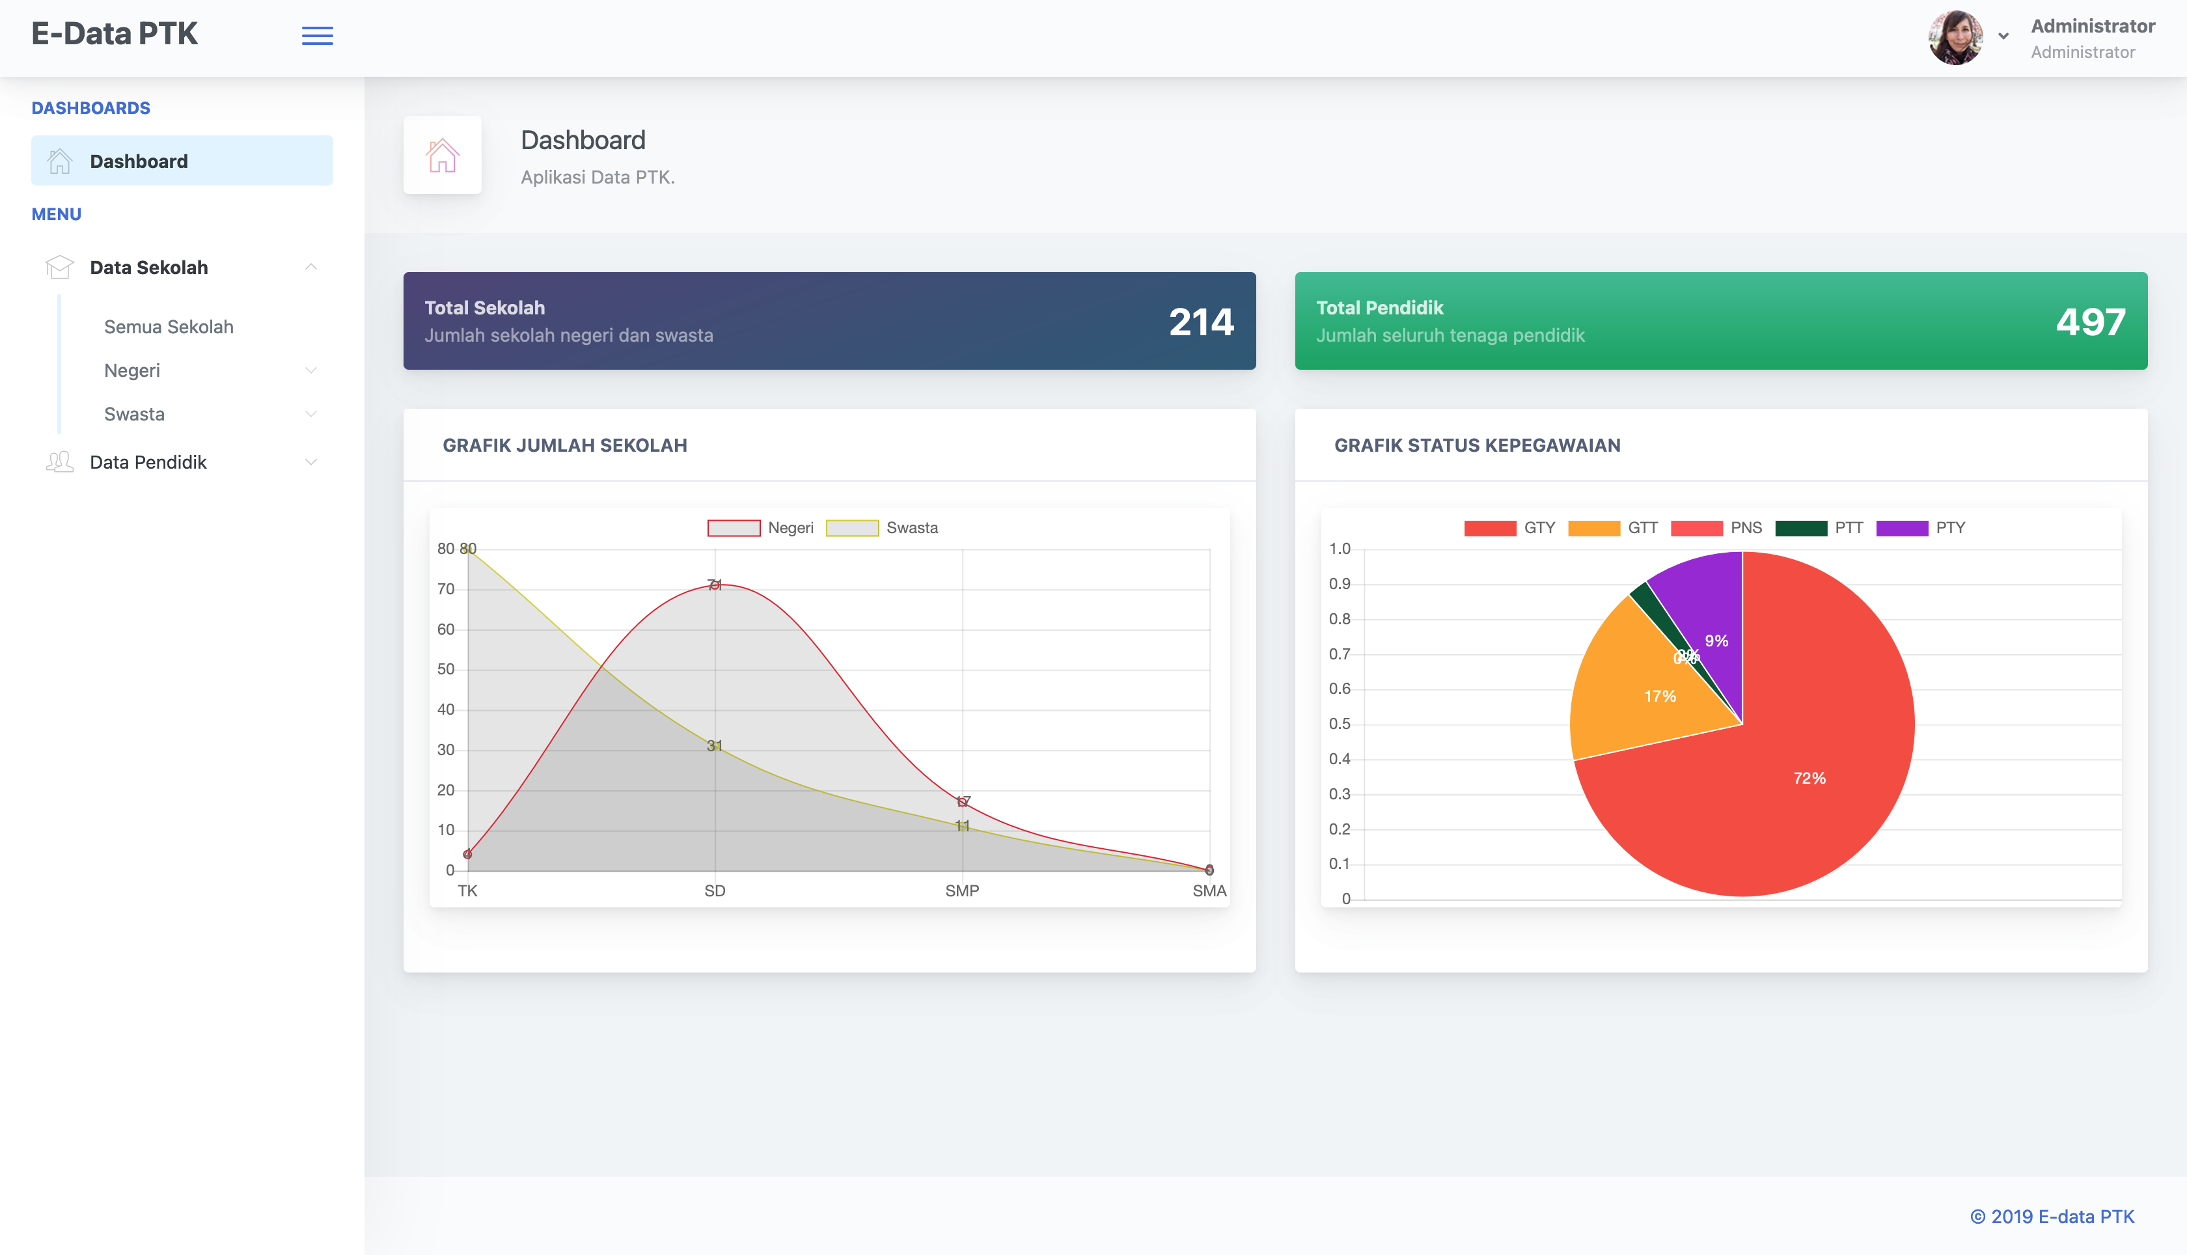Image resolution: width=2187 pixels, height=1255 pixels.
Task: Click the Aplikasi Data PTK subtitle
Action: coord(598,176)
